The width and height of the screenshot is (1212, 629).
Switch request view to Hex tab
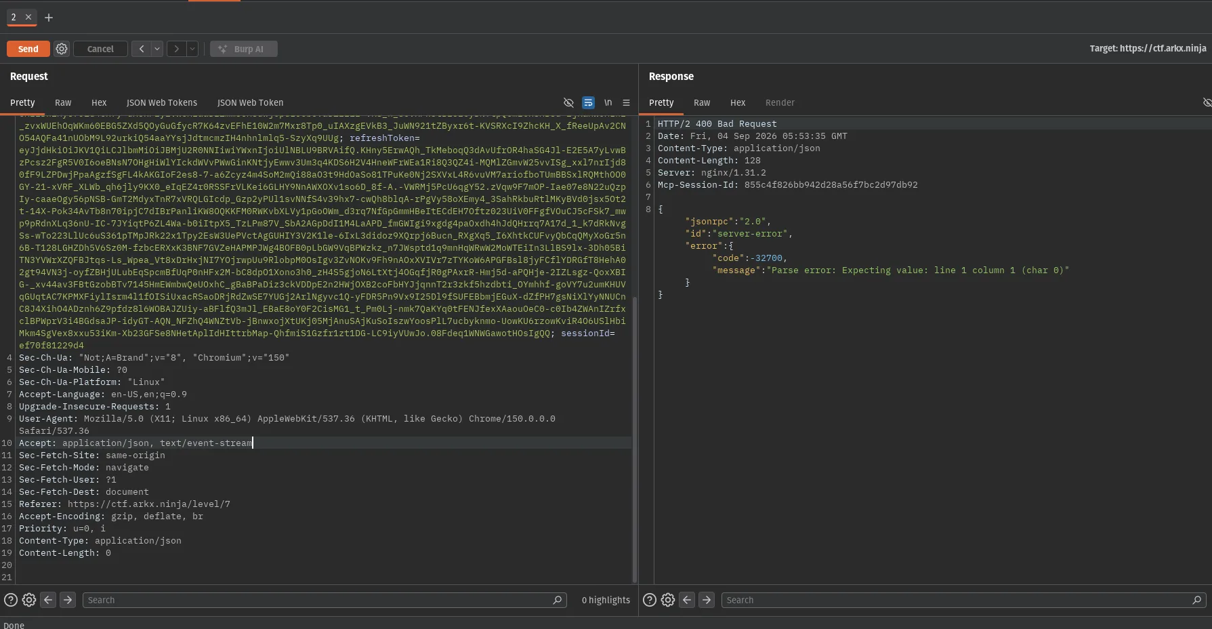click(99, 102)
